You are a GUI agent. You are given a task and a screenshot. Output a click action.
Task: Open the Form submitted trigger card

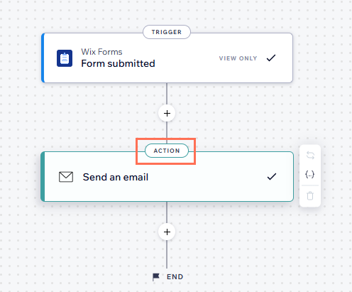167,58
